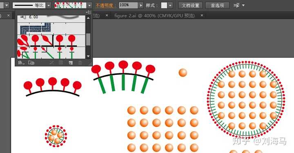
Task: Close the figure 2.ai tab
Action: tap(202, 15)
